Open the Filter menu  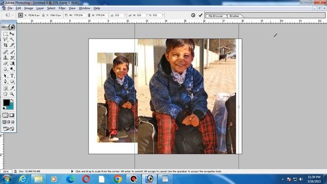(62, 8)
